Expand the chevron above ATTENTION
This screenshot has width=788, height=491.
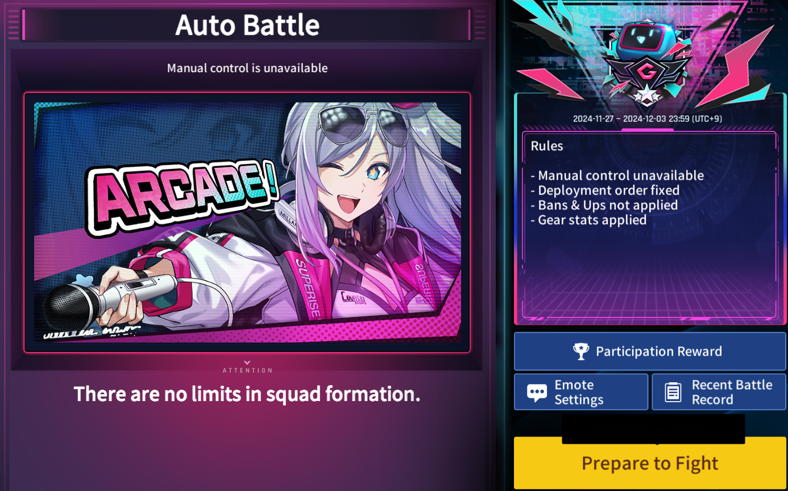pos(247,362)
